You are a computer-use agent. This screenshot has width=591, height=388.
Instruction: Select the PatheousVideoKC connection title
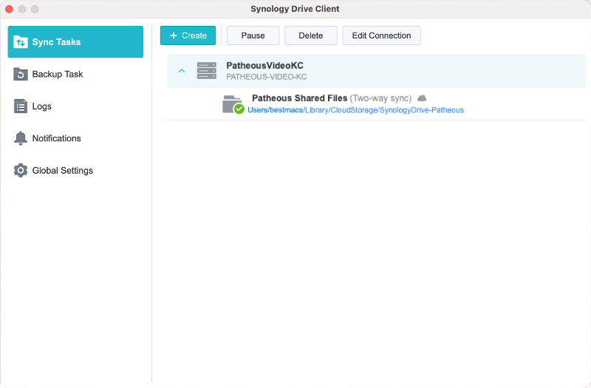coord(264,66)
